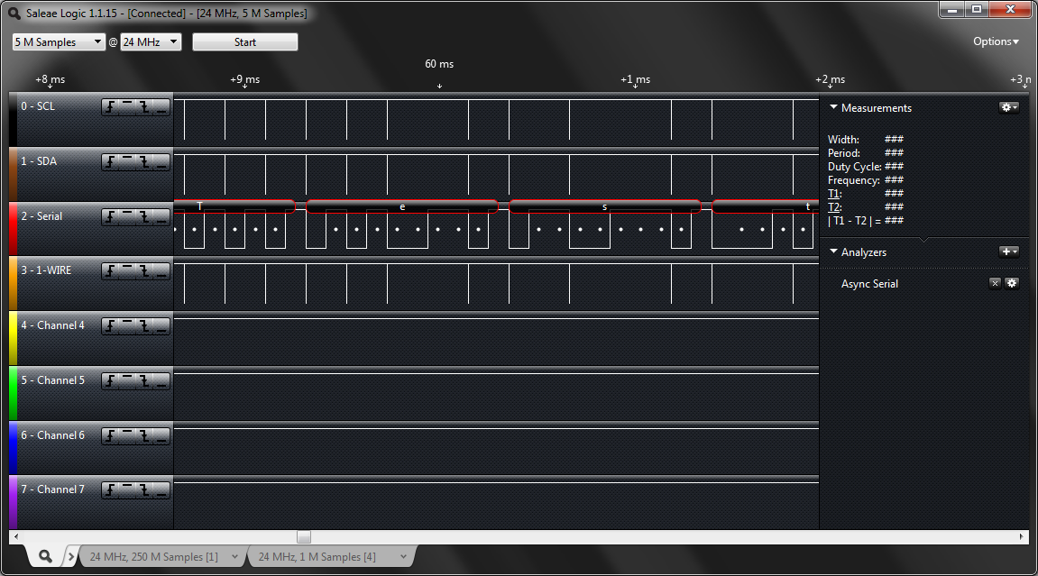The width and height of the screenshot is (1038, 576).
Task: Set rising edge trigger on 2 - Serial
Action: (111, 217)
